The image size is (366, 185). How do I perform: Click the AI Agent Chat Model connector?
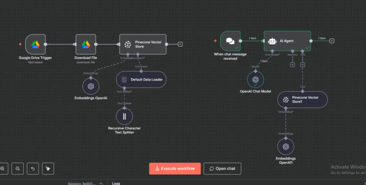coord(272,51)
